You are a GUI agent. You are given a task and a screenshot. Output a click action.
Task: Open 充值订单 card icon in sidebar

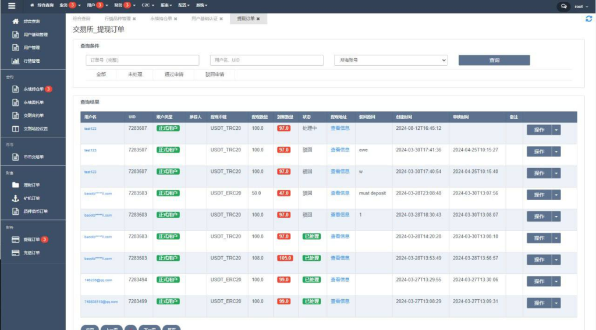(x=16, y=253)
